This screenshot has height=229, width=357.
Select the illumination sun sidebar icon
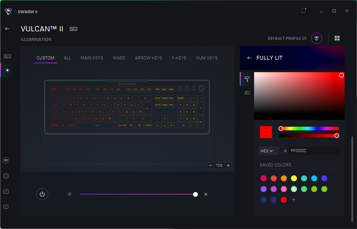7,70
